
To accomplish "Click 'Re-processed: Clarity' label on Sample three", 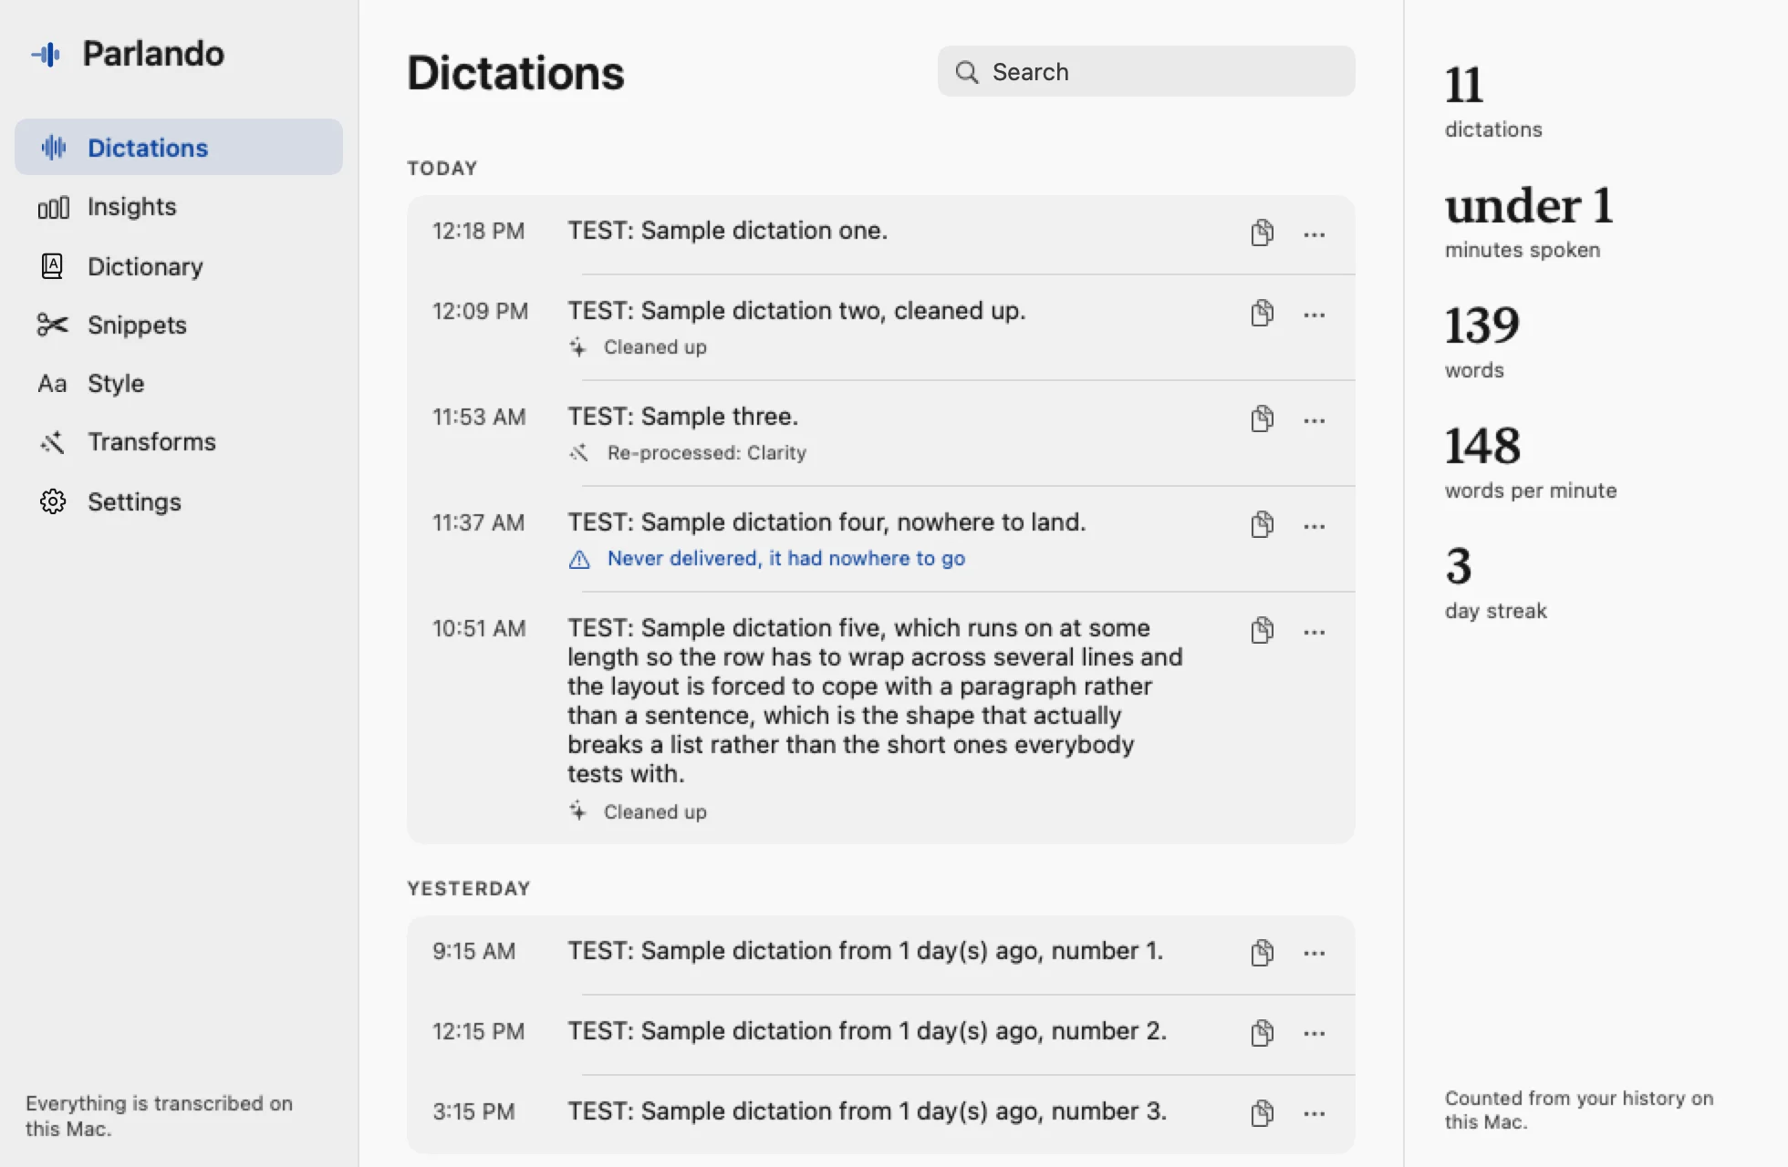I will pyautogui.click(x=707, y=453).
